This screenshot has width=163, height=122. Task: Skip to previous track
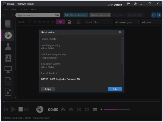pos(6,109)
